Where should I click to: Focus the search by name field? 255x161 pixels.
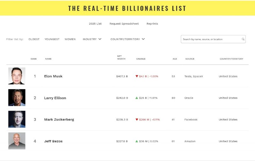[x=213, y=39]
